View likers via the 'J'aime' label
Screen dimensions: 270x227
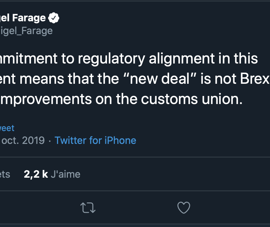pyautogui.click(x=65, y=174)
